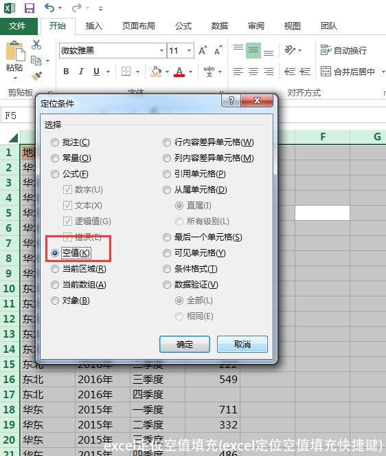Switch to the 审阅 ribbon tab
The height and width of the screenshot is (456, 386).
(x=256, y=26)
